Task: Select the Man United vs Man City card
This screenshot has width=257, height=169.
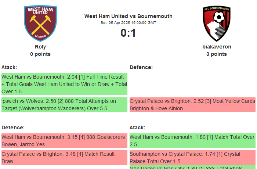Action: click(192, 168)
